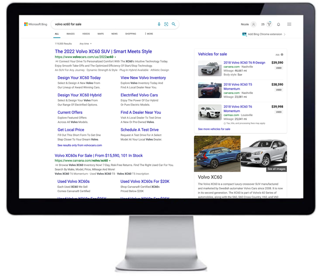
Task: Click the $38,590 price
Action: click(x=277, y=84)
